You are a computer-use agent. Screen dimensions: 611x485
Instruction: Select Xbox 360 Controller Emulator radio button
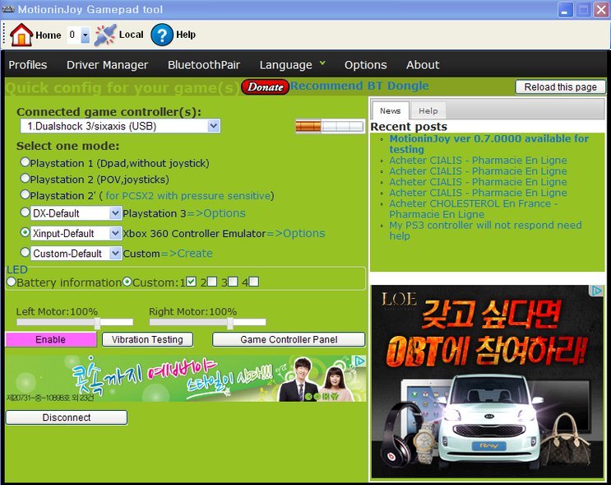pyautogui.click(x=25, y=232)
